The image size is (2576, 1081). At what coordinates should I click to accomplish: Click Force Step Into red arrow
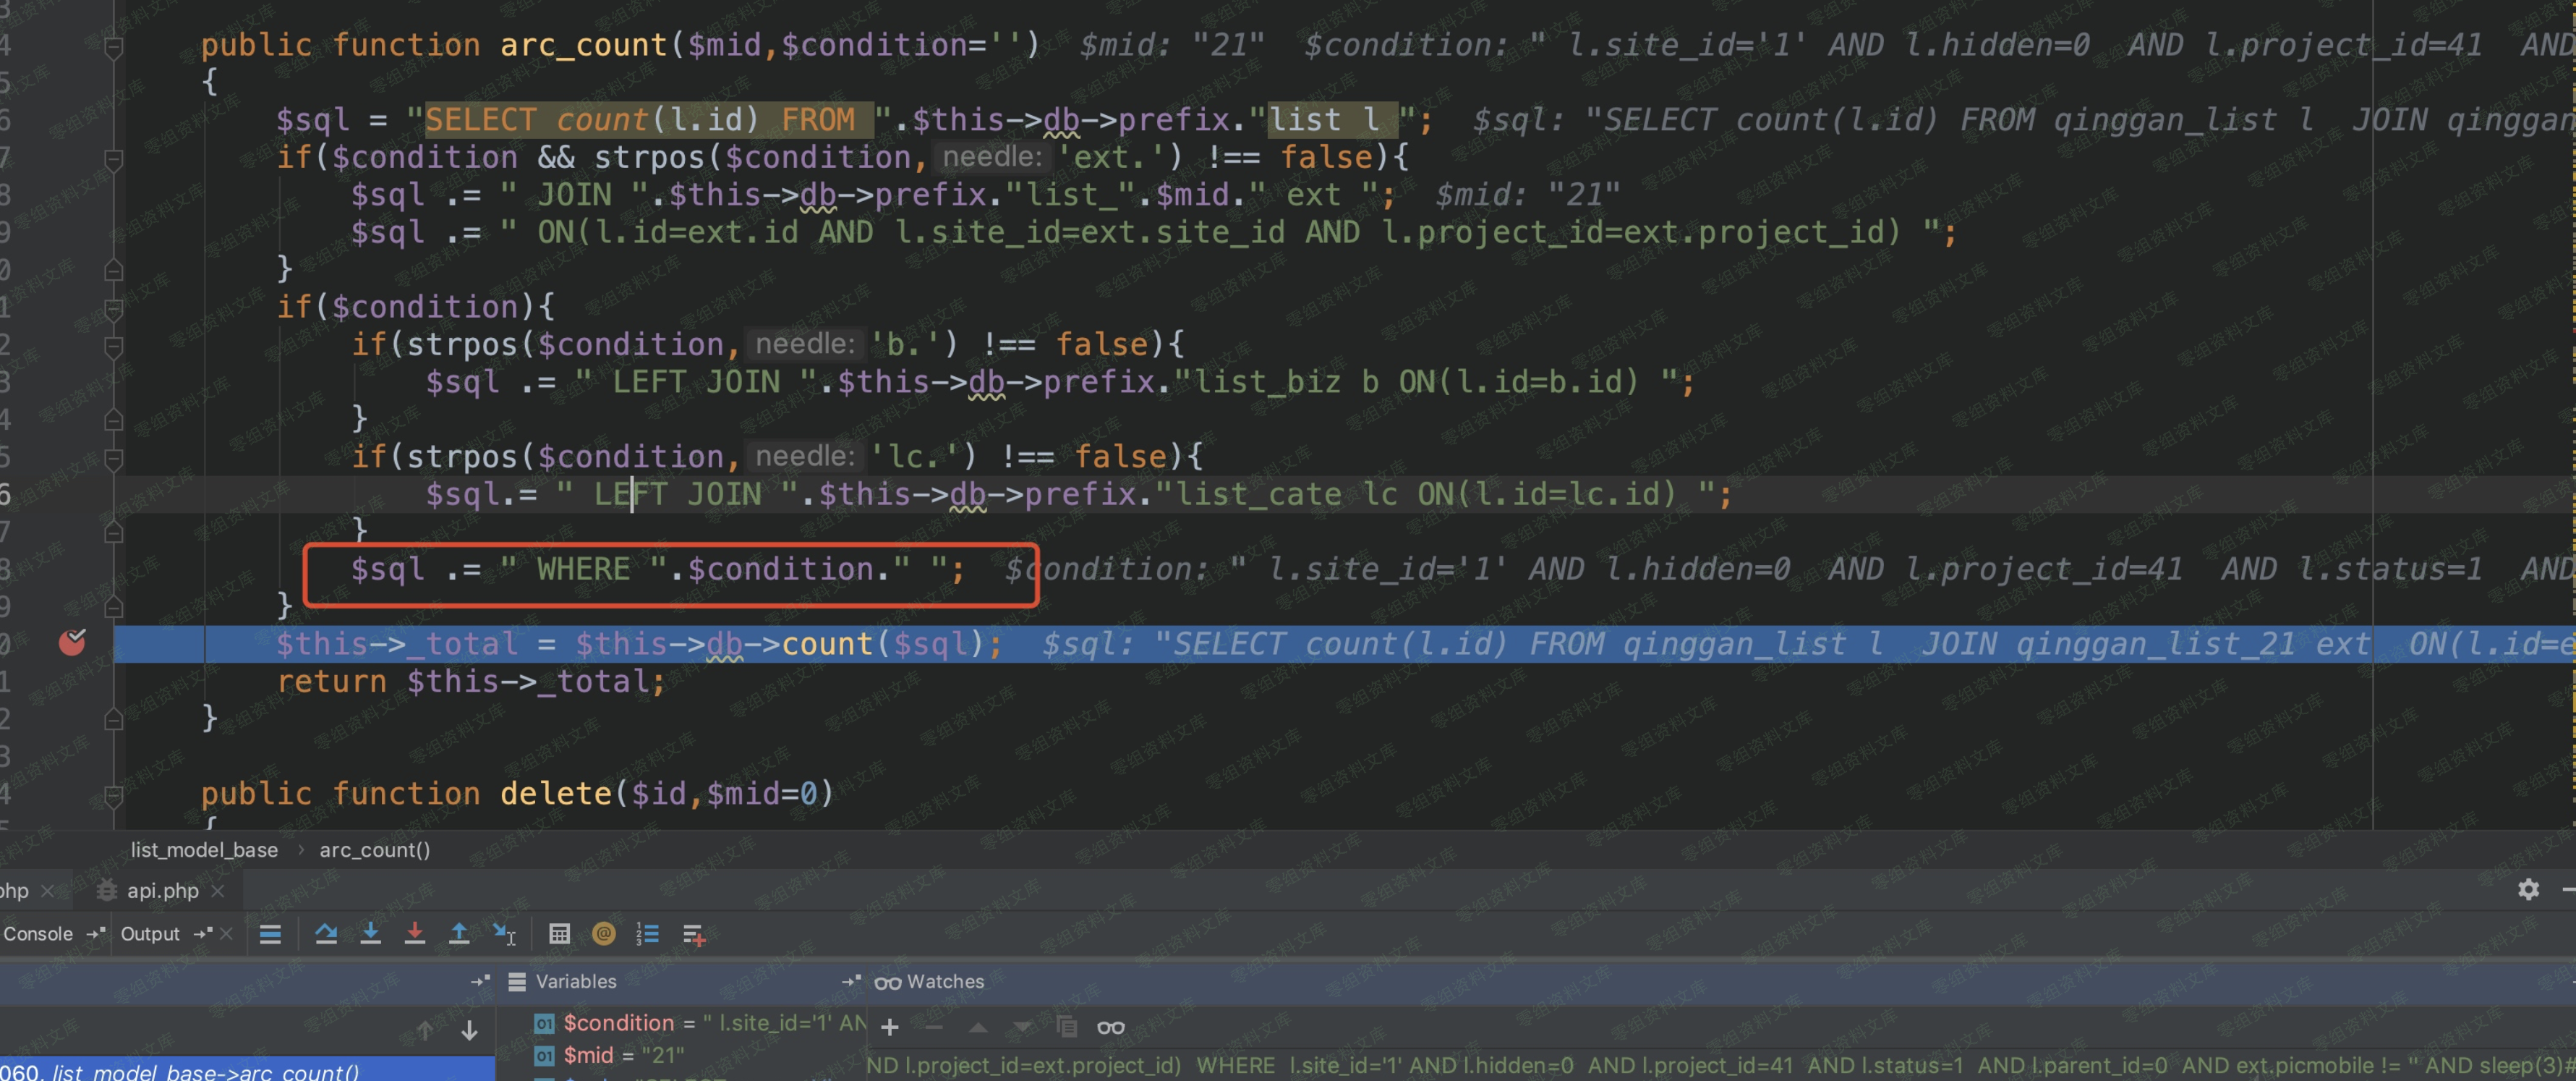414,934
